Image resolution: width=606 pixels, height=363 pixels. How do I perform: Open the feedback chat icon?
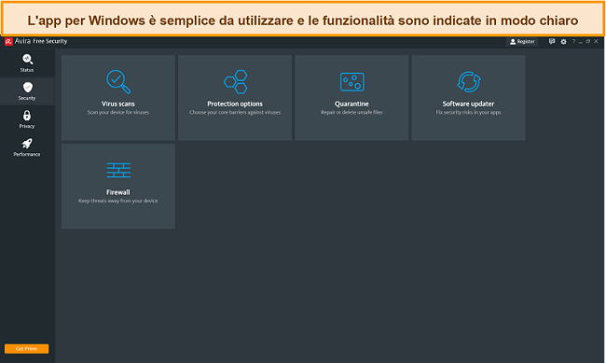[552, 41]
